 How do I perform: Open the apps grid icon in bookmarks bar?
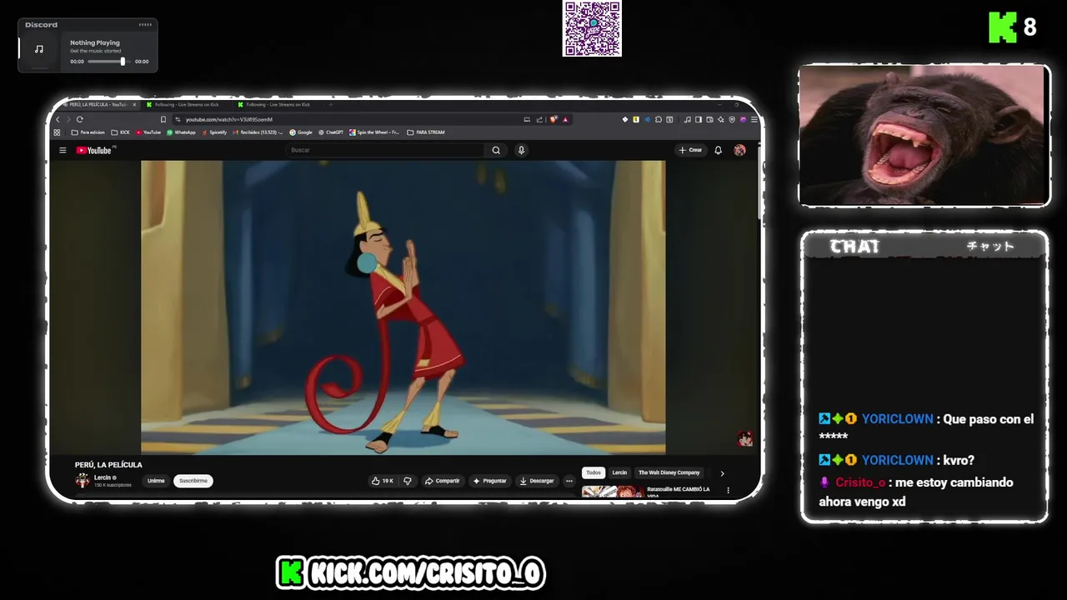(x=57, y=132)
